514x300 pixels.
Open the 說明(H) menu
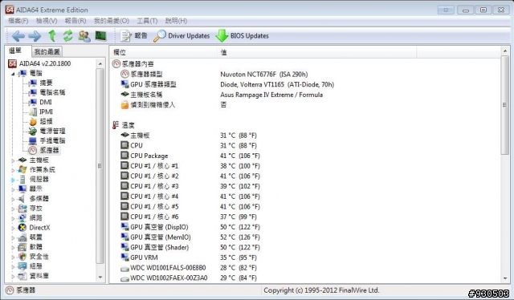[x=176, y=21]
